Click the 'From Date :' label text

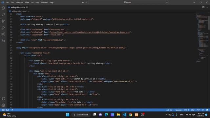tap(79, 92)
